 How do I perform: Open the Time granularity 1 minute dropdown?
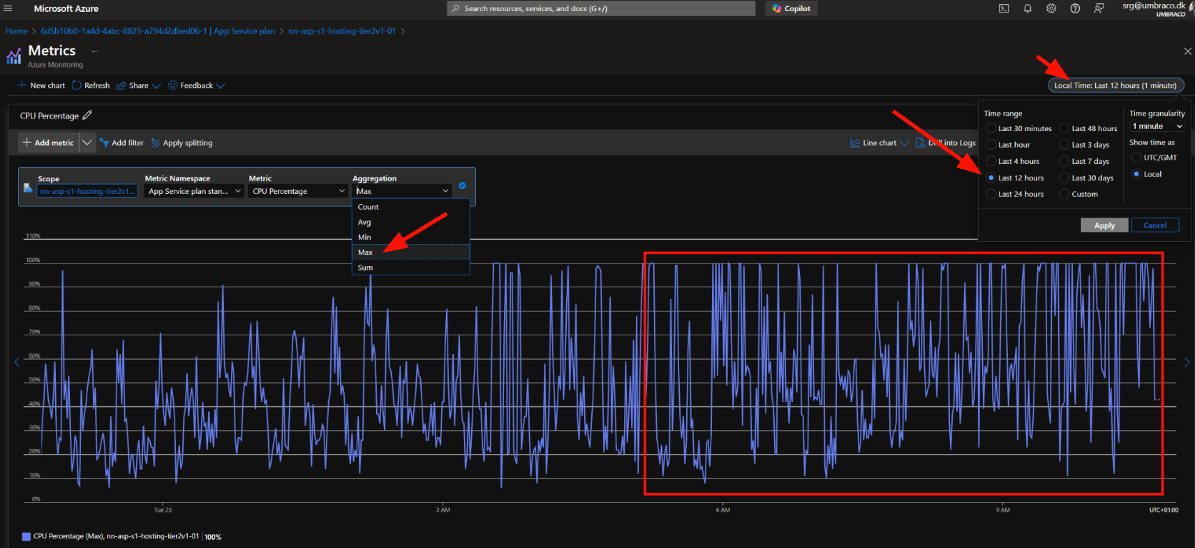(x=1157, y=126)
